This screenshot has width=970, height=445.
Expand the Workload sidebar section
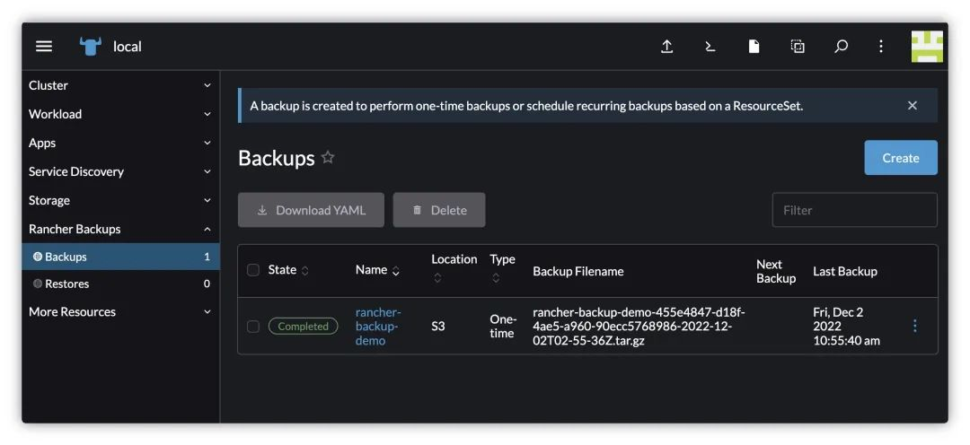click(120, 114)
